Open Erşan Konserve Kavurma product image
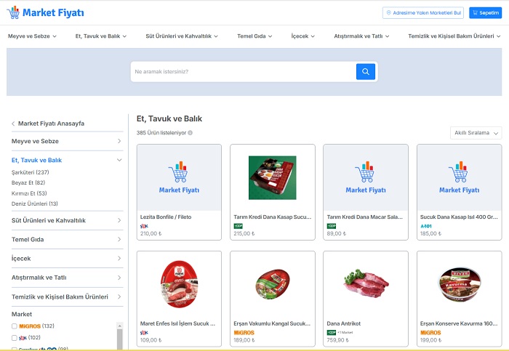This screenshot has width=509, height=351. pos(460,284)
